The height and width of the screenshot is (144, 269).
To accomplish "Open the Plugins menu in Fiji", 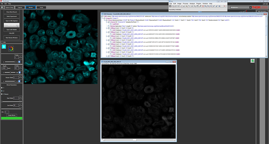I will click(x=199, y=3).
